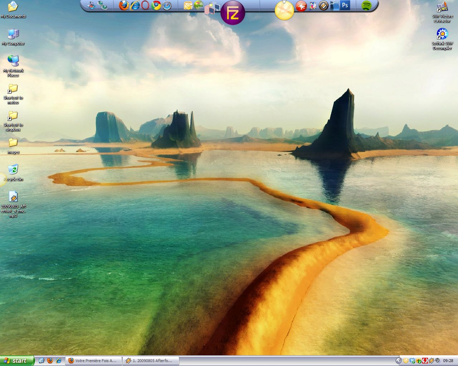Open Google Chrome from the dock

pyautogui.click(x=156, y=5)
